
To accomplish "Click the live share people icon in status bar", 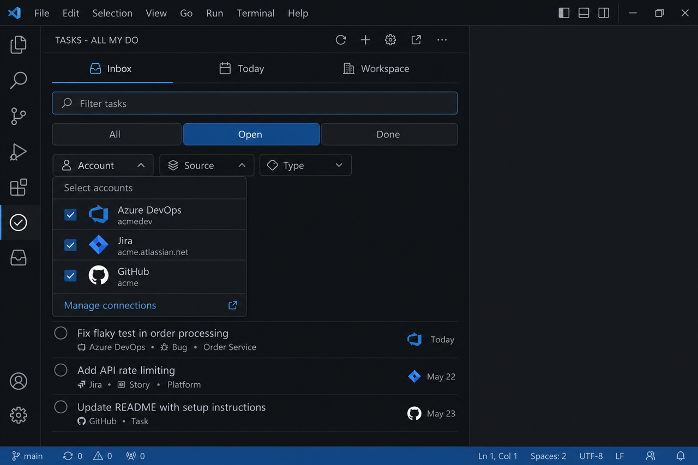I will tap(651, 456).
